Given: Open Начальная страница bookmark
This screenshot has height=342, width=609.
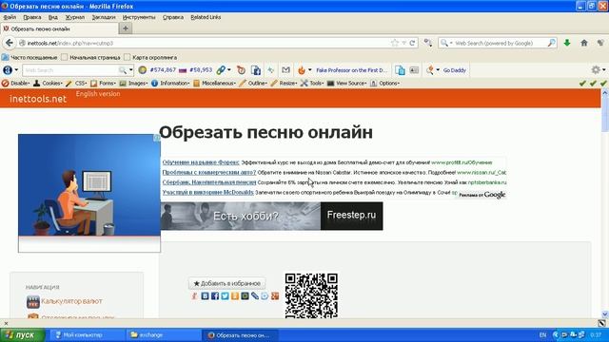Looking at the screenshot, I should (x=91, y=57).
